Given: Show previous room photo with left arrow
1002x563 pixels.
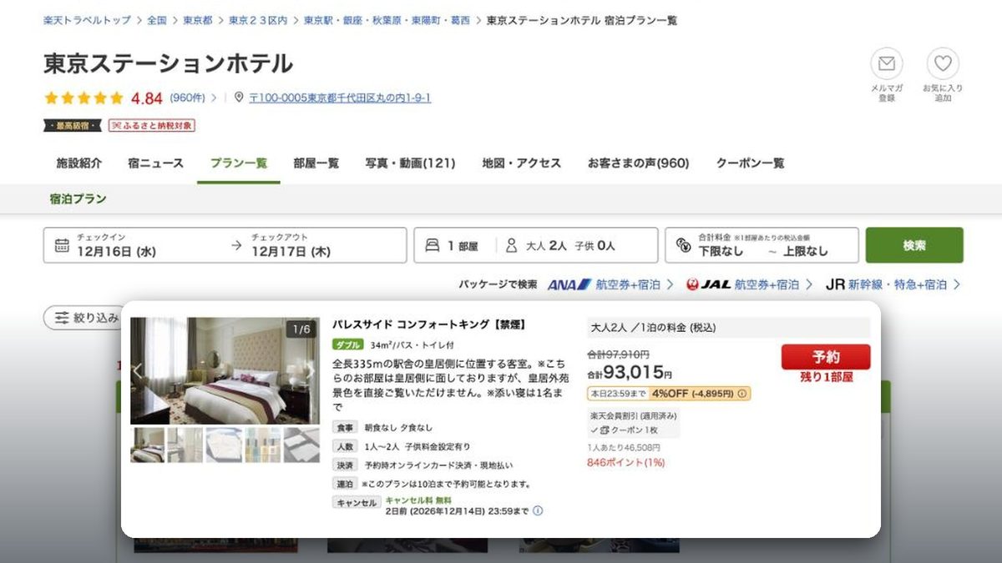Looking at the screenshot, I should [139, 371].
